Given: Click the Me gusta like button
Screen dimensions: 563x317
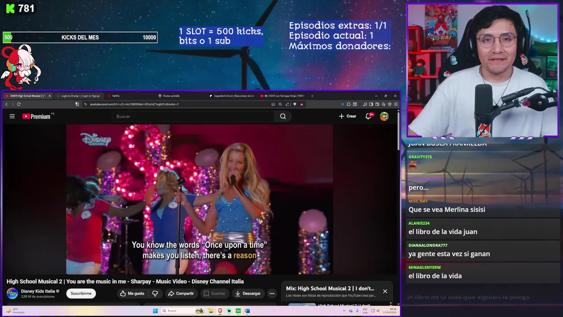Looking at the screenshot, I should (x=132, y=294).
